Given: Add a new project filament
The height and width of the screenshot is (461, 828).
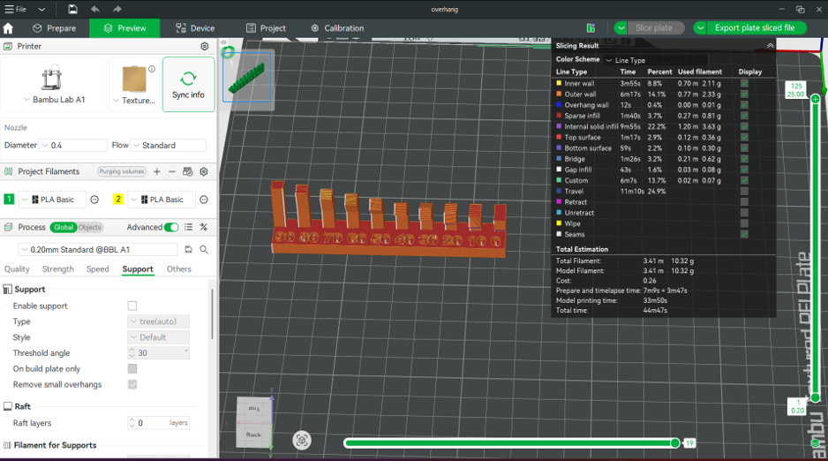Looking at the screenshot, I should 157,171.
